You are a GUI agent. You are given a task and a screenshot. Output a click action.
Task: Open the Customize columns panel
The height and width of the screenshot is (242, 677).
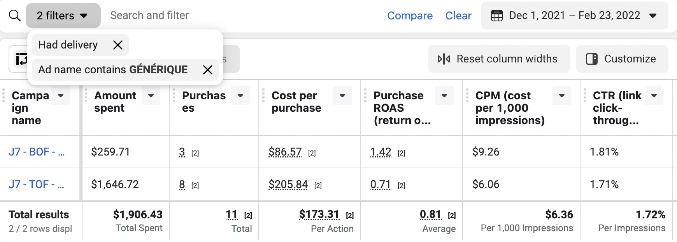pyautogui.click(x=622, y=59)
